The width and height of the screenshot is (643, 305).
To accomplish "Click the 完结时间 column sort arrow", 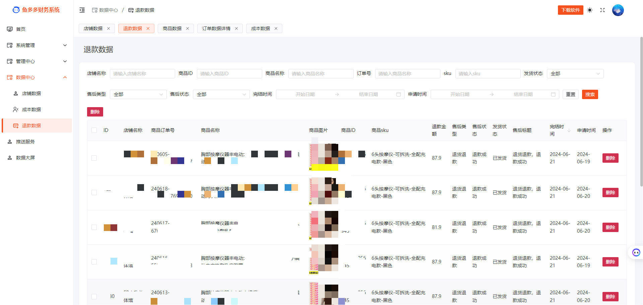I will click(x=569, y=131).
